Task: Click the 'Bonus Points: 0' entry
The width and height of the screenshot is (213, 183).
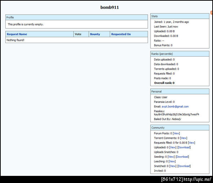Action: (x=163, y=45)
